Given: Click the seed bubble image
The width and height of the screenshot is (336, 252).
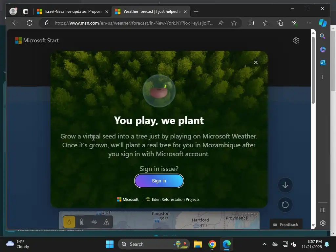Looking at the screenshot, I should pyautogui.click(x=159, y=91).
